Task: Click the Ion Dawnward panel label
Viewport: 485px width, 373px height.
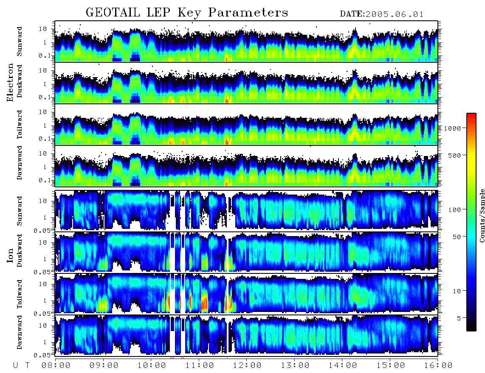Action: click(20, 332)
